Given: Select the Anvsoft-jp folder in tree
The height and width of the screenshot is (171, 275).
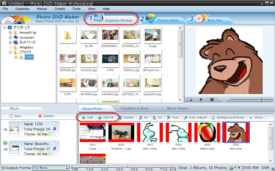Looking at the screenshot, I should 27,32.
